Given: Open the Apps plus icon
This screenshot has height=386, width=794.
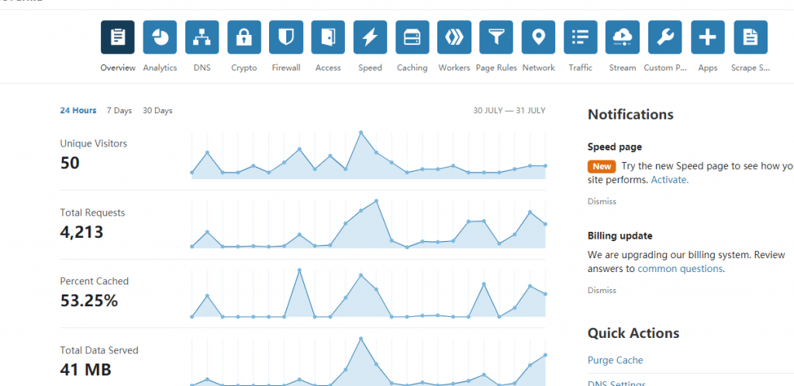Looking at the screenshot, I should click(x=707, y=37).
